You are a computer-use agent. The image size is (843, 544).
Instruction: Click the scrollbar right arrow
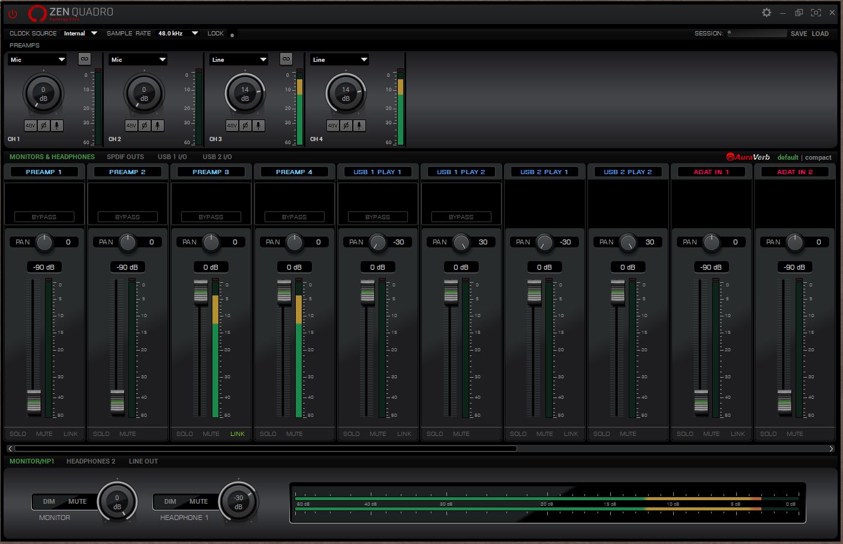click(831, 449)
